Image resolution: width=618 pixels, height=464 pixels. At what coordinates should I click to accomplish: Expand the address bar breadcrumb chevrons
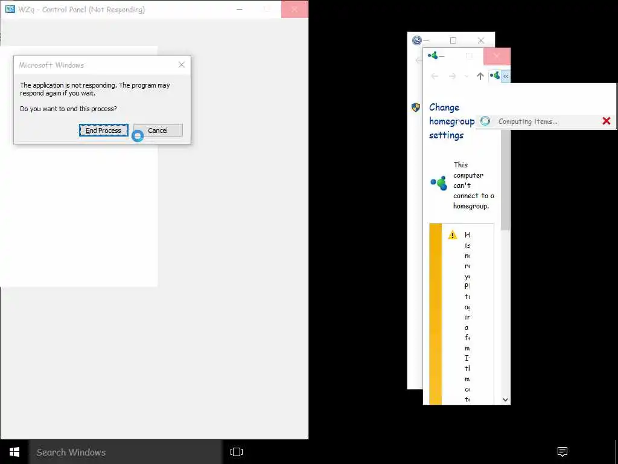tap(506, 76)
